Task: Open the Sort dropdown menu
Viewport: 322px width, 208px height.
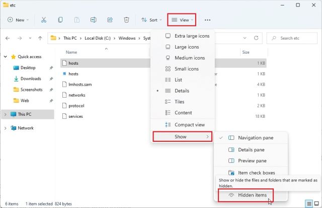Action: pyautogui.click(x=151, y=20)
